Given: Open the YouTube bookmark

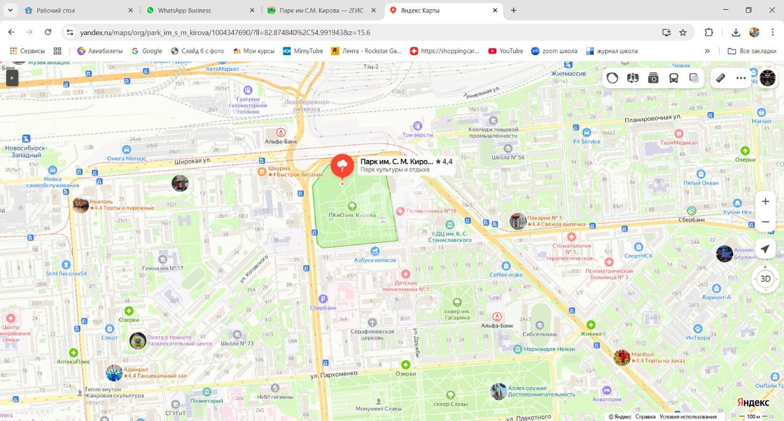Looking at the screenshot, I should pos(505,51).
